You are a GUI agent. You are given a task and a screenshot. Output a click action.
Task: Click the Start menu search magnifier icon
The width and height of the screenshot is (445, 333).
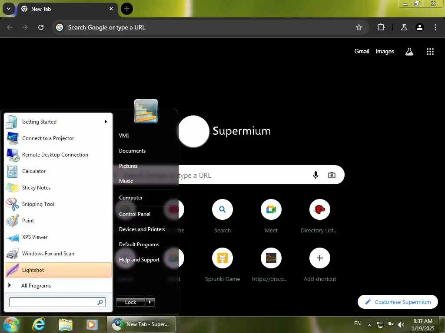tap(100, 302)
